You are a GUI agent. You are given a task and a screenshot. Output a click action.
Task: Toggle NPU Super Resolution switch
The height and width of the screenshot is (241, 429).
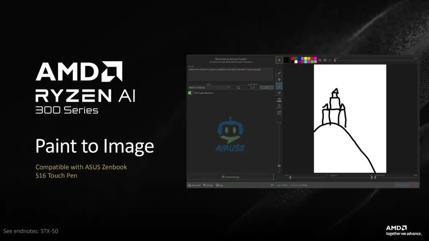tap(191, 93)
